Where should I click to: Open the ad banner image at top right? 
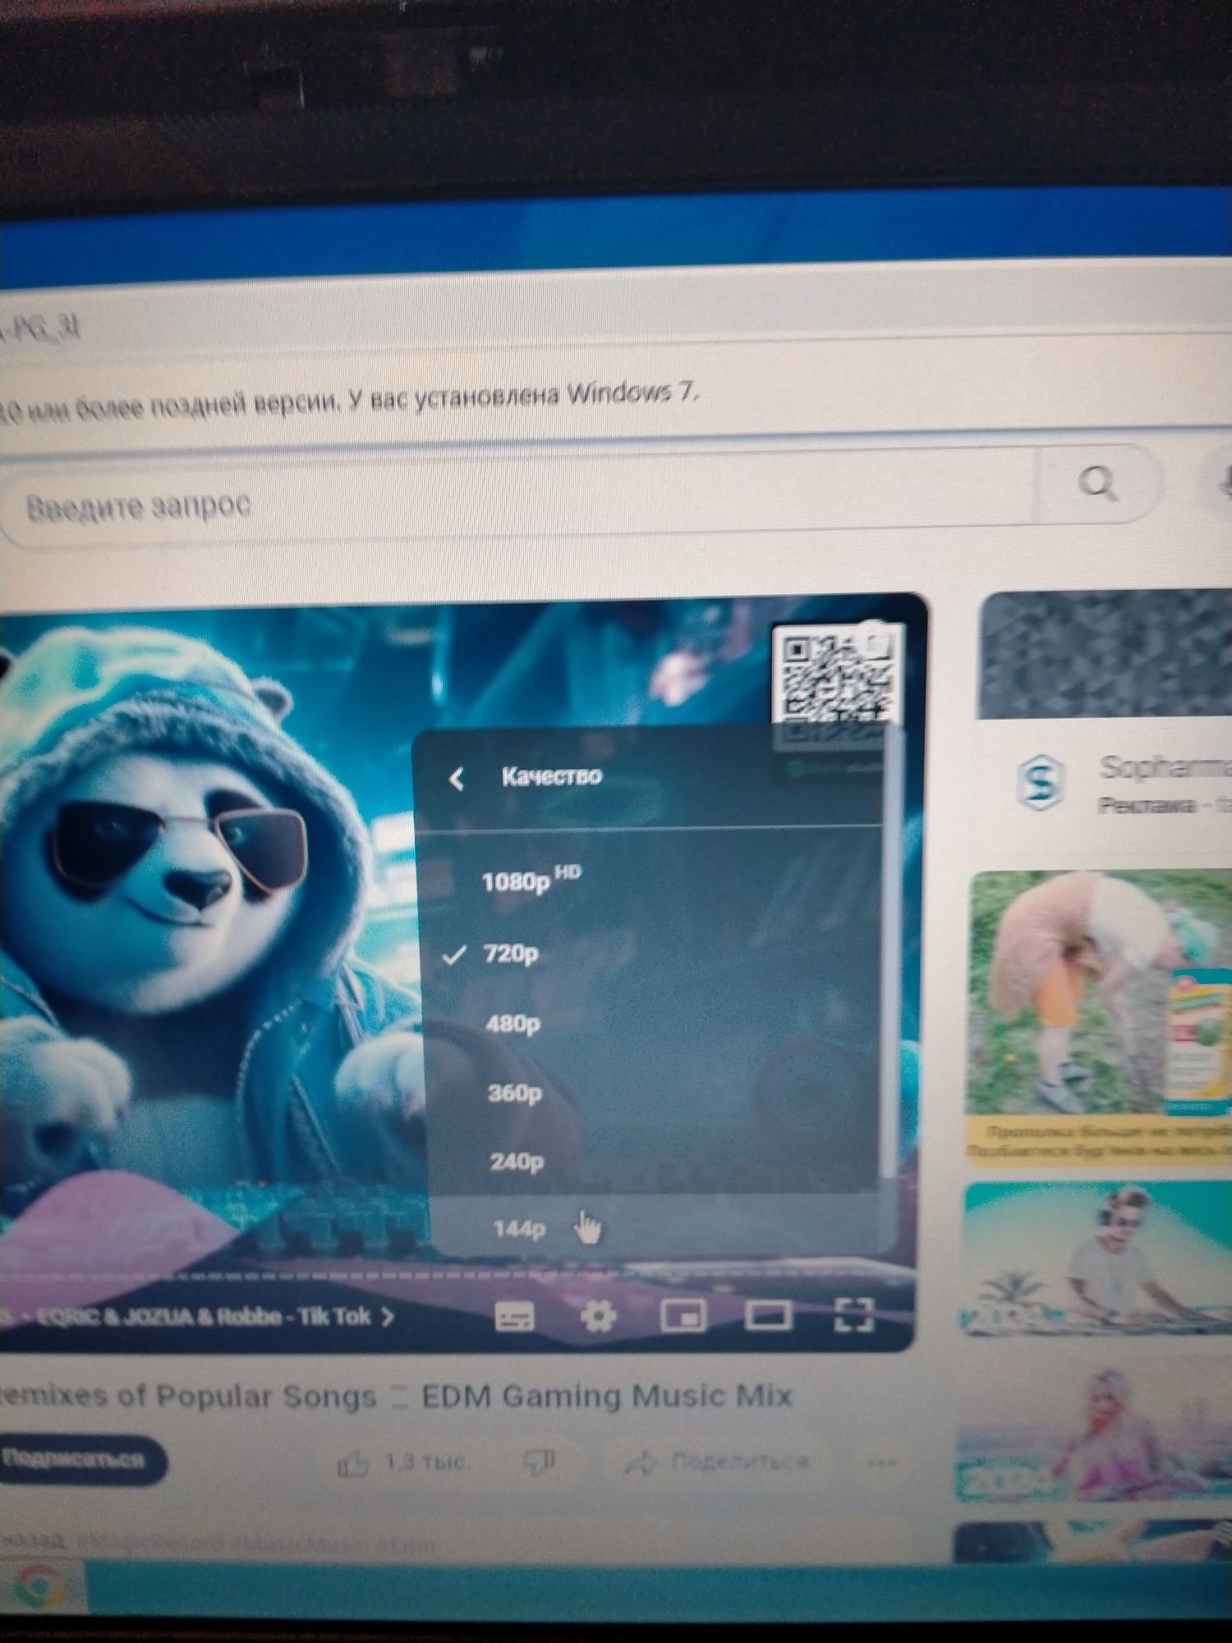coord(1106,655)
